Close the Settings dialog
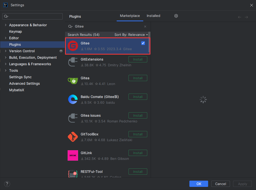 [x=251, y=5]
